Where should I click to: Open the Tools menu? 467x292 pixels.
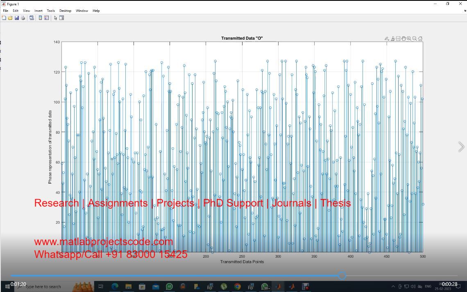(51, 11)
